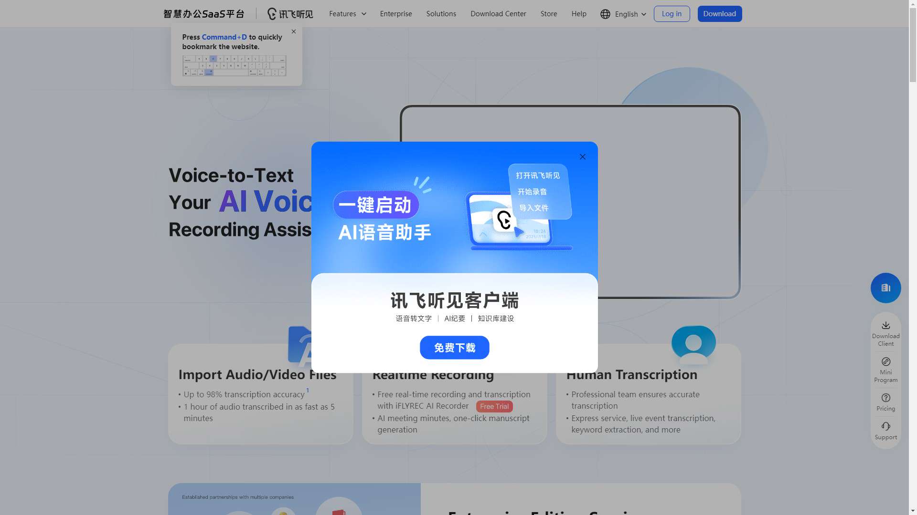917x515 pixels.
Task: Click the 智慧办公SaaS平台 logo text
Action: [x=204, y=14]
